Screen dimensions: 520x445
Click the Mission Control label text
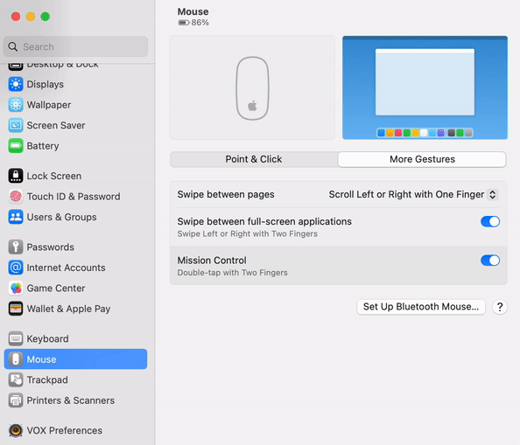tap(212, 261)
